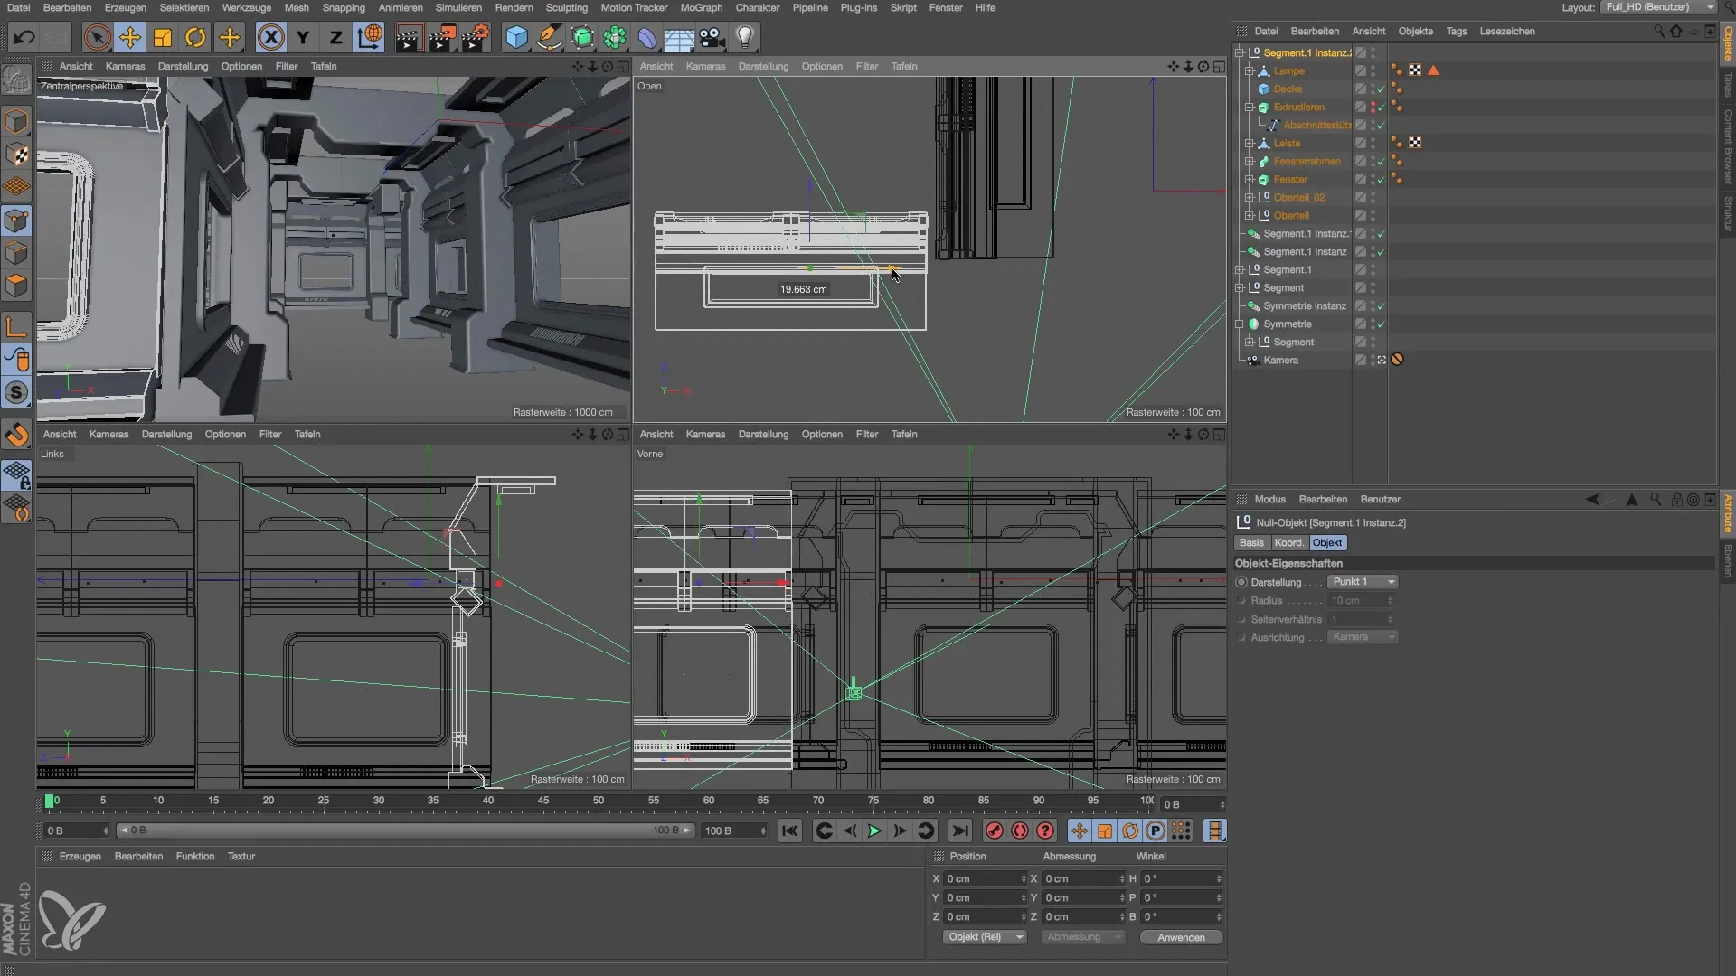Select Segment.1 Instanz in object tree
Screen dimensions: 1736x976
point(1305,251)
